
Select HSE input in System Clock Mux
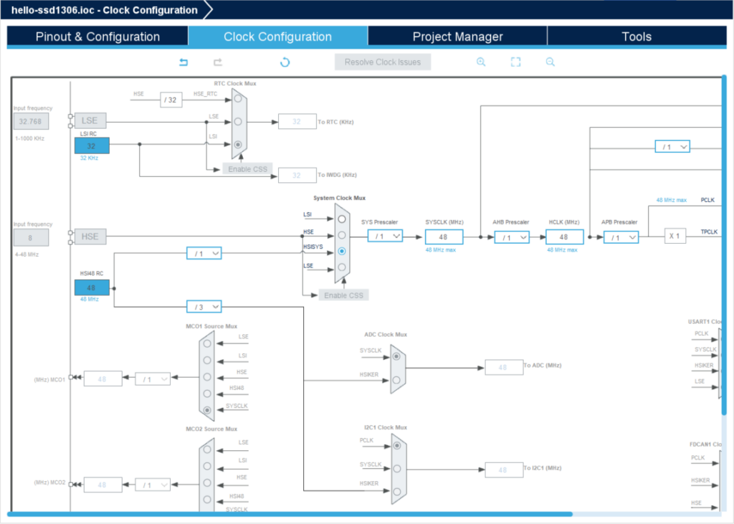click(x=342, y=235)
